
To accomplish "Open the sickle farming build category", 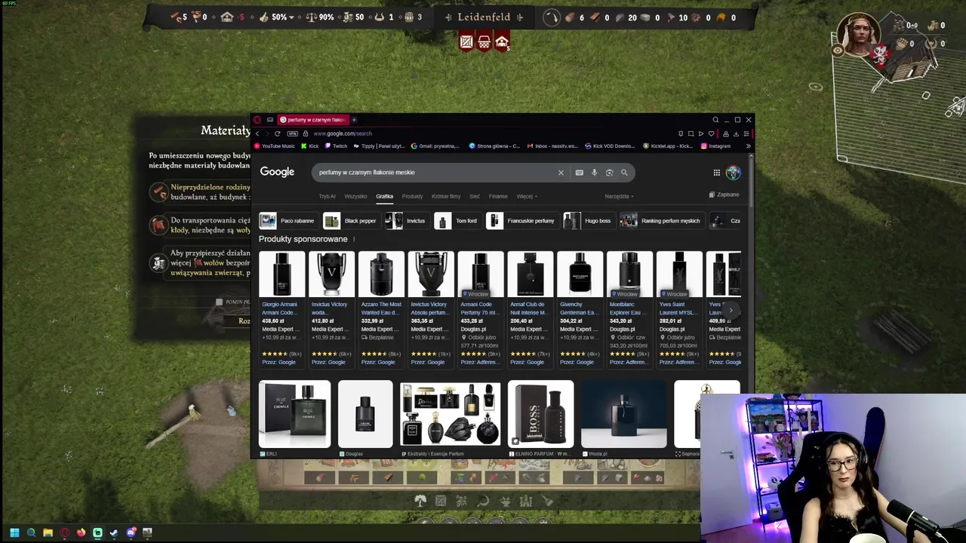I will click(483, 500).
